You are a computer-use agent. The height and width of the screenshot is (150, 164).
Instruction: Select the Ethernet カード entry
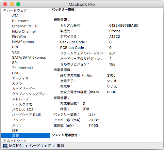25,26
